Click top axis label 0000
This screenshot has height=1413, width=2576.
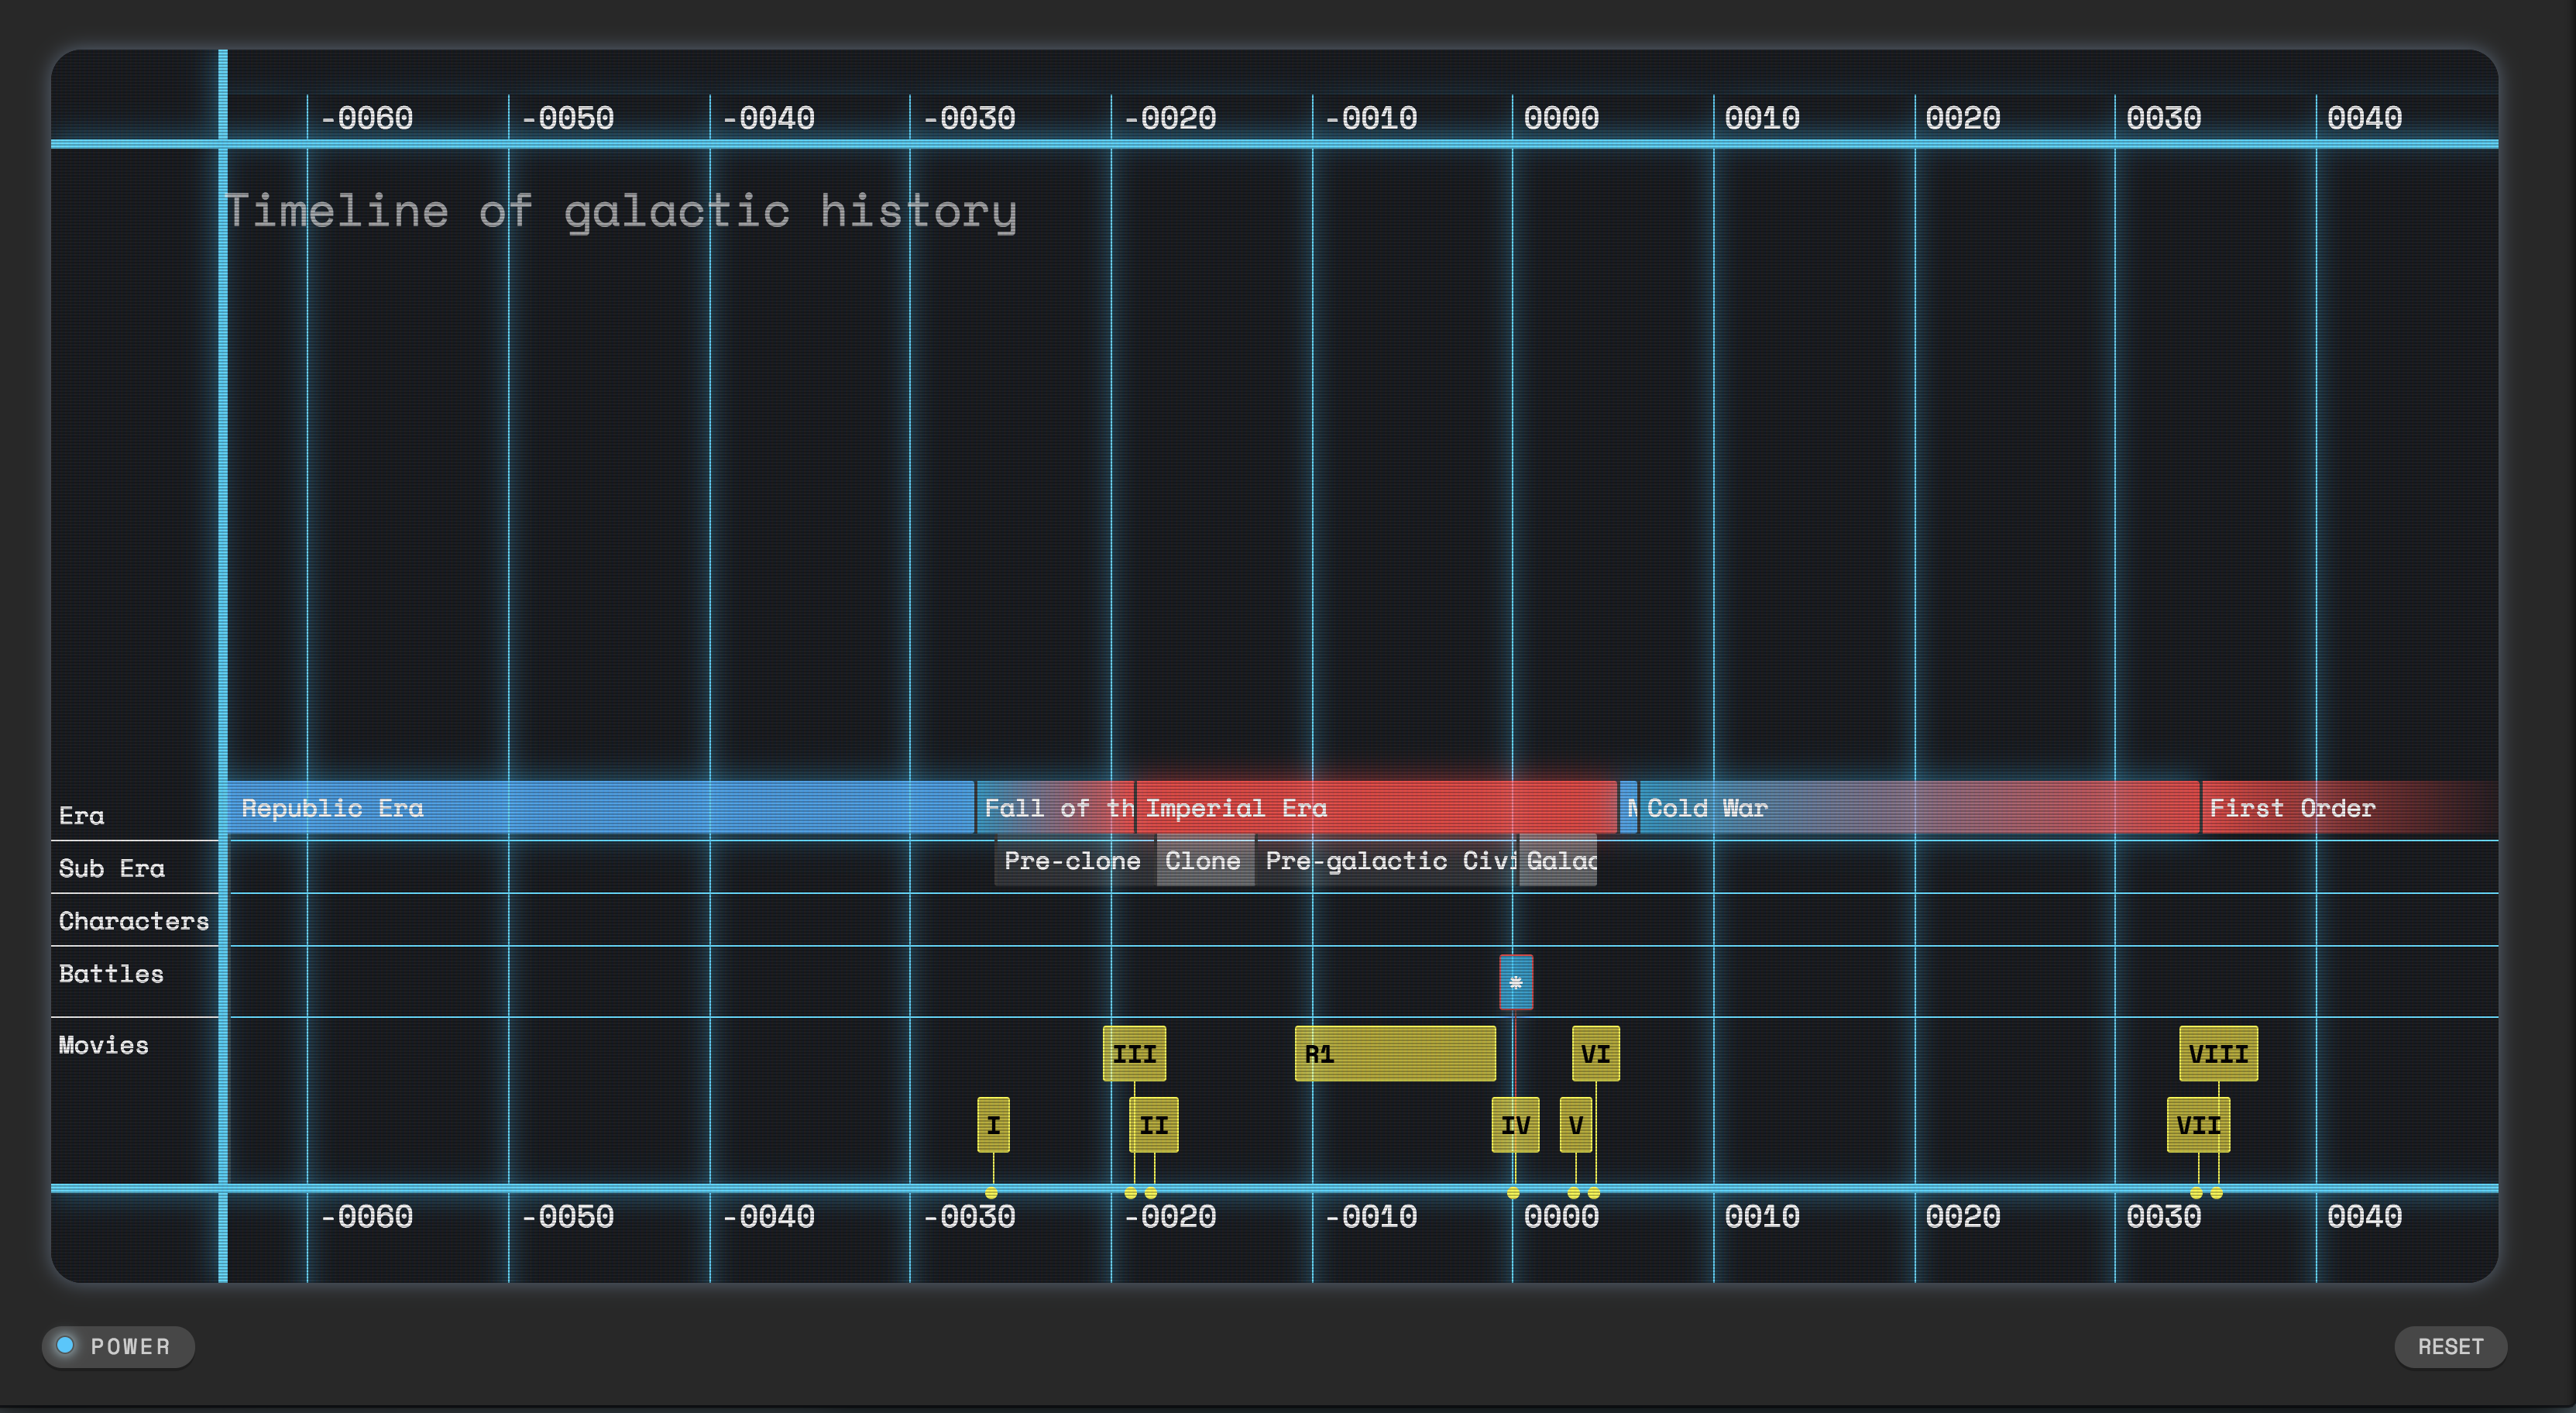pos(1562,118)
